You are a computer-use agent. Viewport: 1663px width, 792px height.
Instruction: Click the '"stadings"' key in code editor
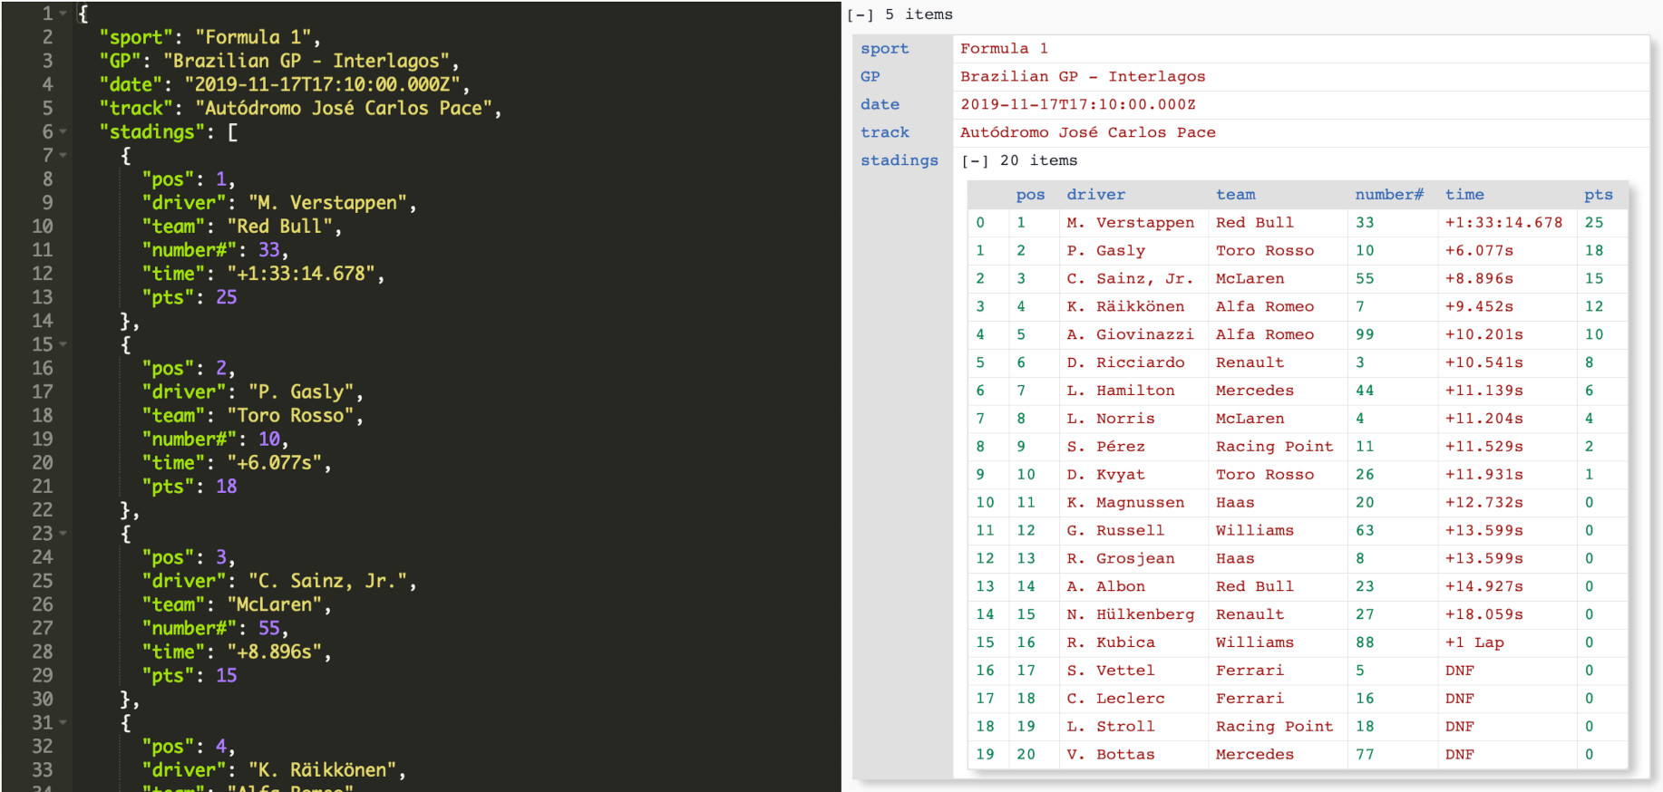[x=152, y=132]
